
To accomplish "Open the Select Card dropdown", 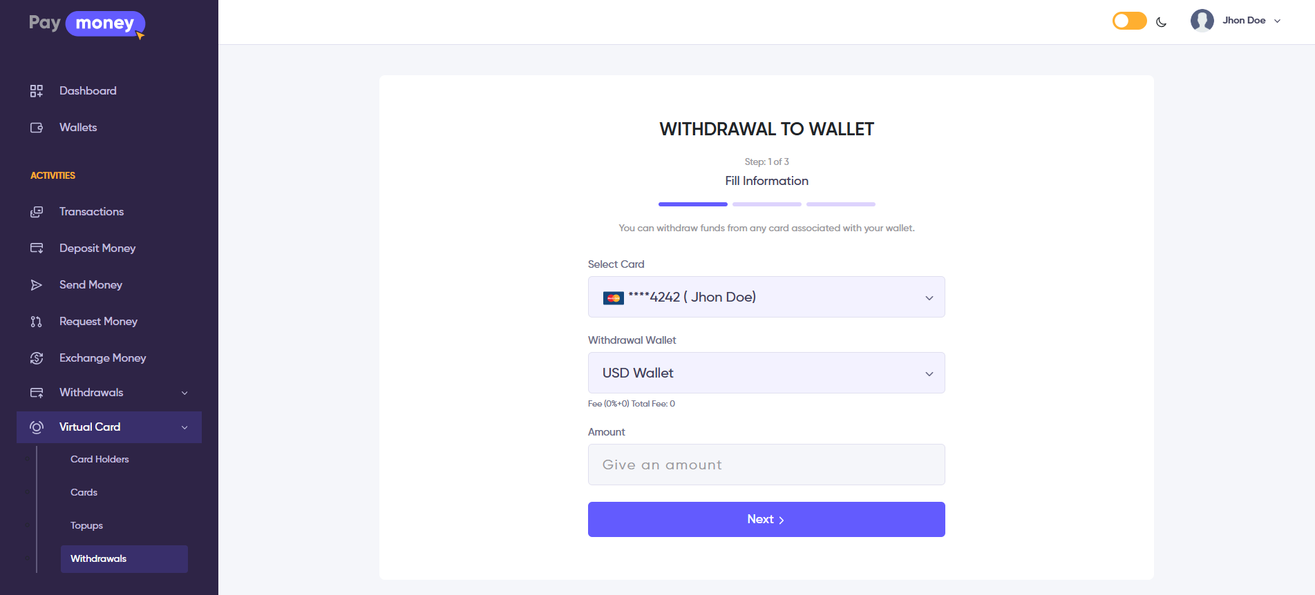I will tap(766, 297).
